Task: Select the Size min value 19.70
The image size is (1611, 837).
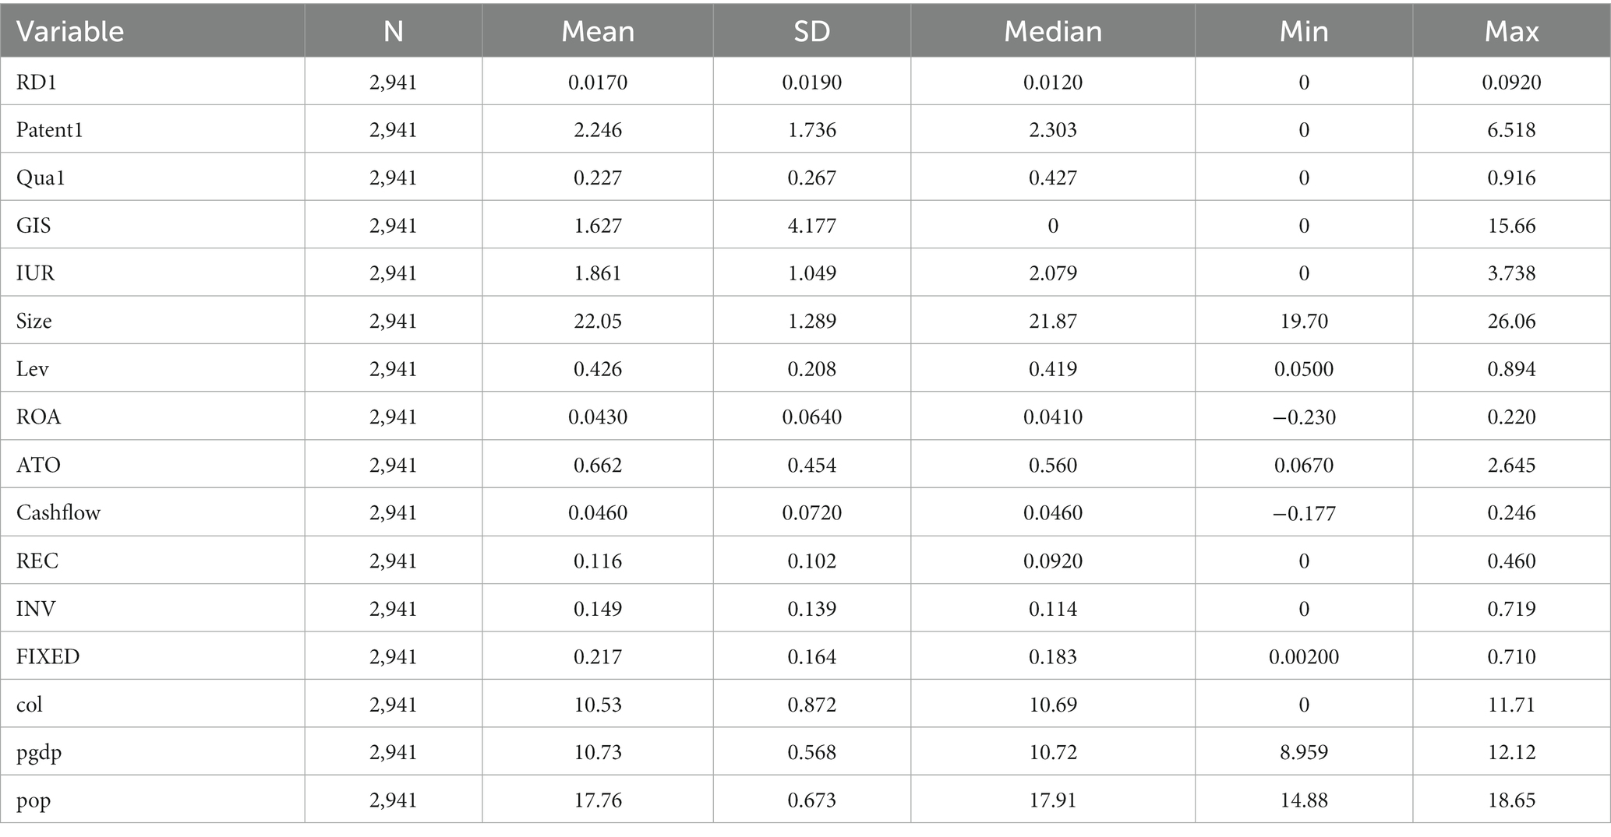Action: click(1304, 322)
